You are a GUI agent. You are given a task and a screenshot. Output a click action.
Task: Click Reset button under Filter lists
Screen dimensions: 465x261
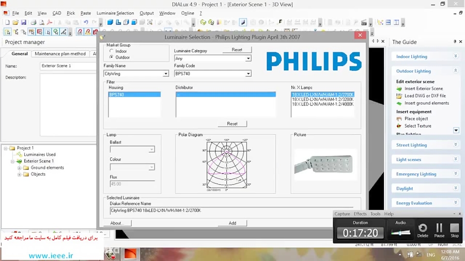click(x=232, y=124)
